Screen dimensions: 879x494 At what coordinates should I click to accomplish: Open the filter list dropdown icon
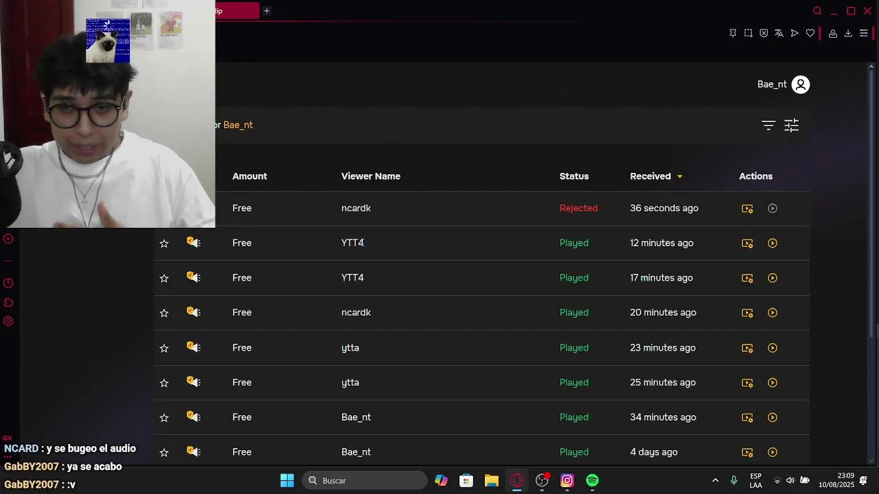coord(768,125)
